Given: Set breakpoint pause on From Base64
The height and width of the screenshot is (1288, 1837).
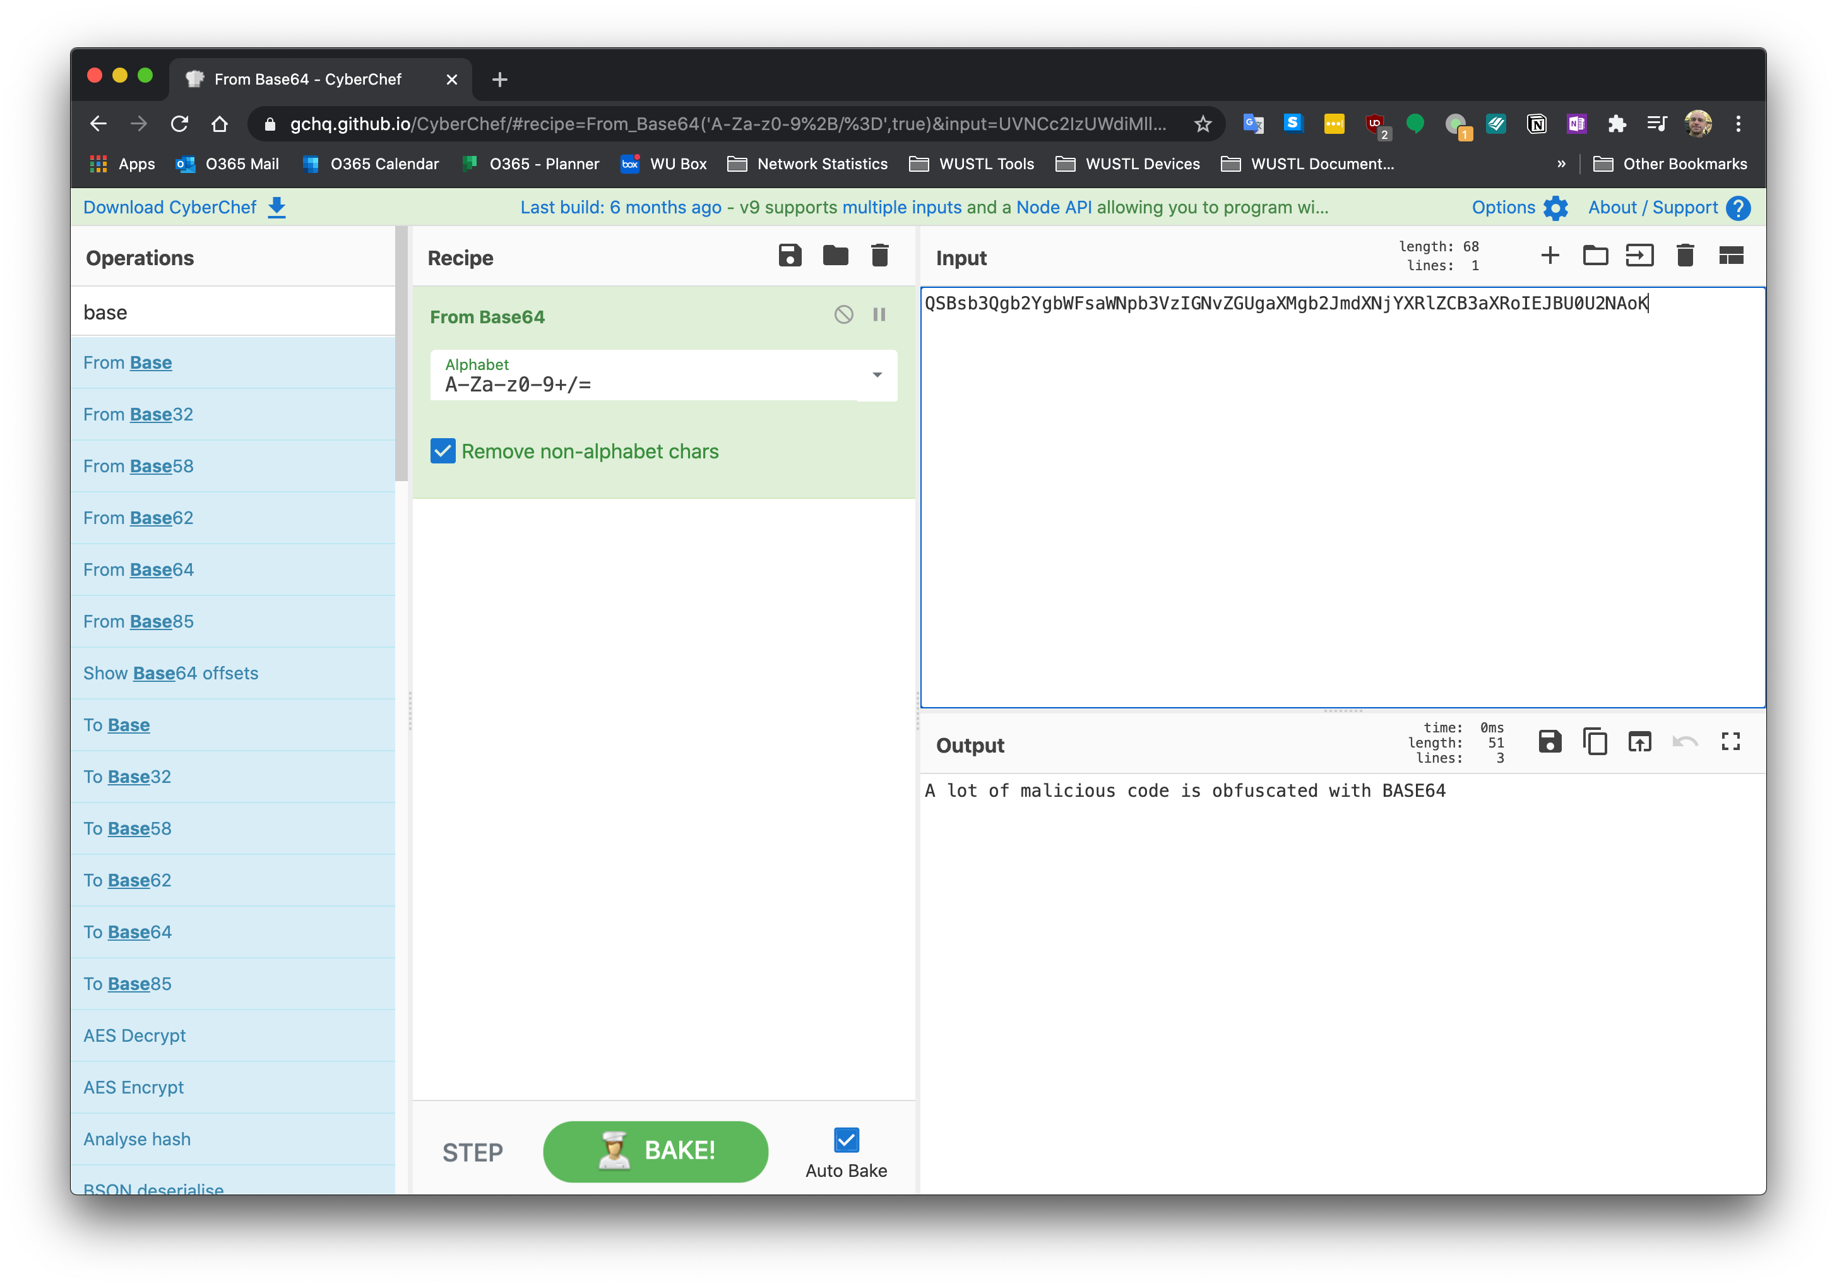Looking at the screenshot, I should (879, 315).
